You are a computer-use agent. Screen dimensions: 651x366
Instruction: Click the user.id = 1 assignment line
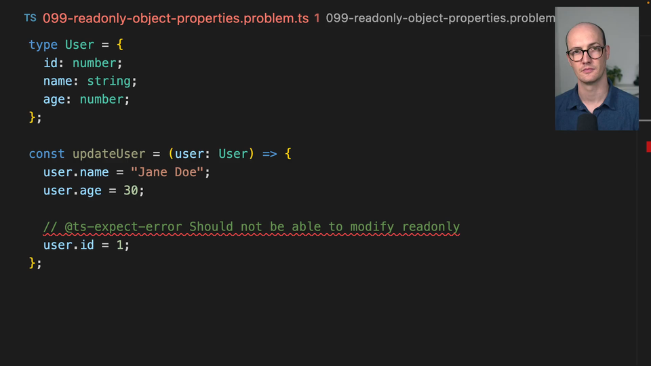coord(86,245)
